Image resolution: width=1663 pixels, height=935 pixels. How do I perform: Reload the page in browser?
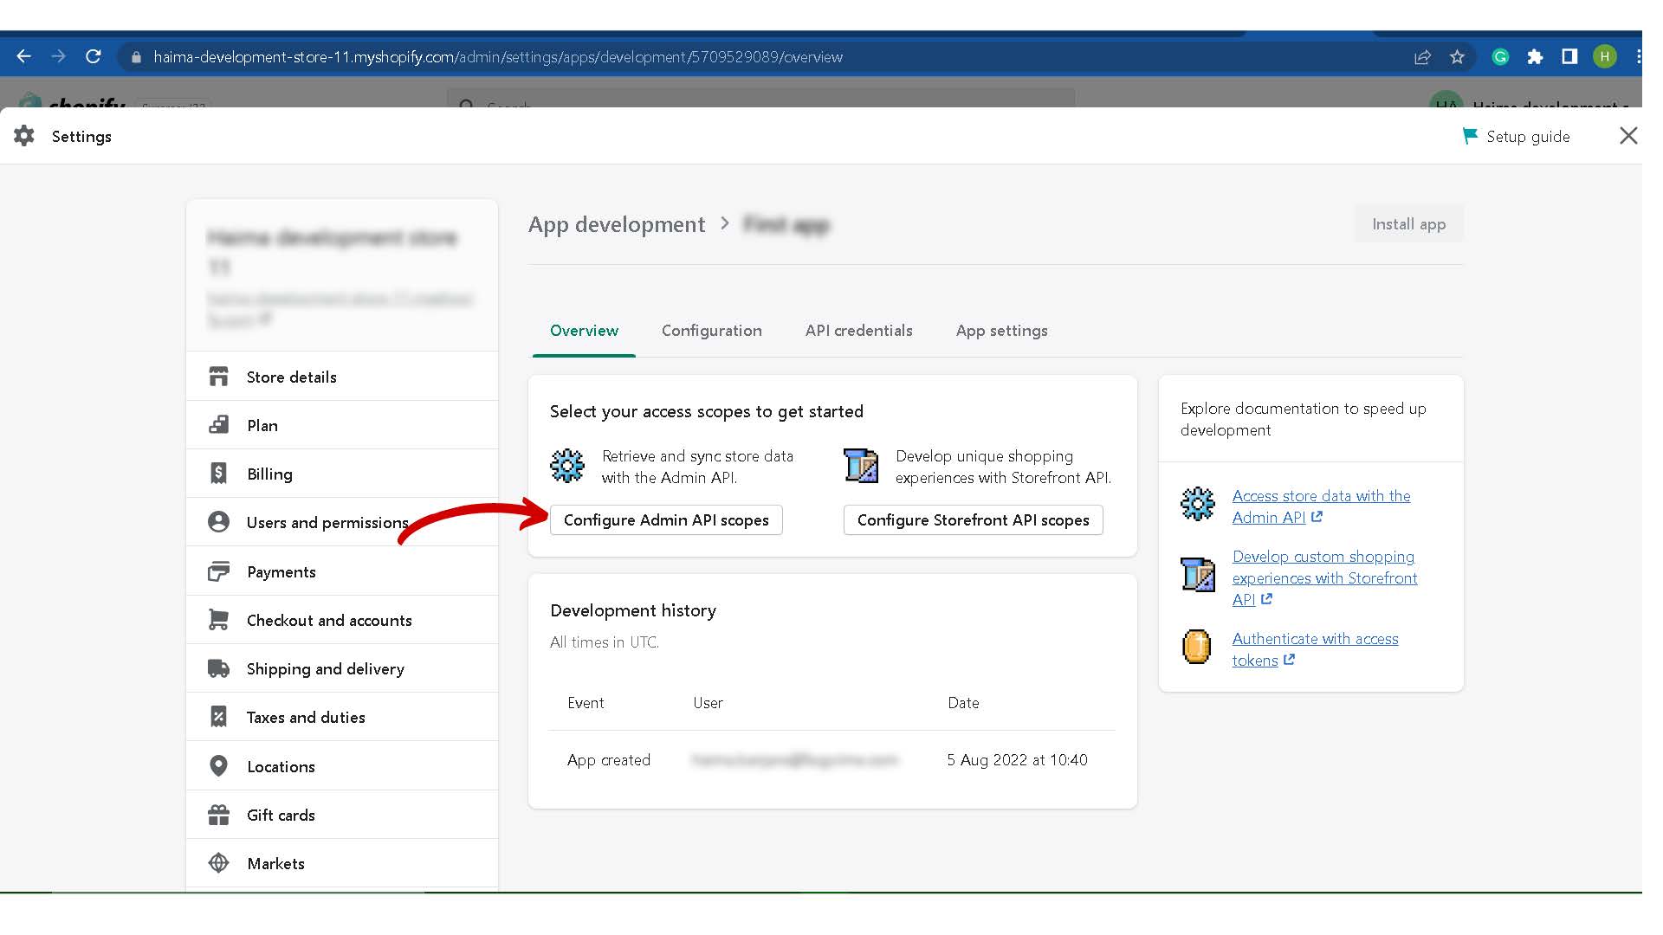(x=94, y=57)
